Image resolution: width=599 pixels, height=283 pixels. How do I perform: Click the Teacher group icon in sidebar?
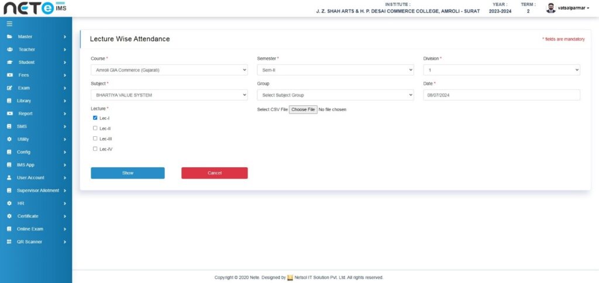click(10, 49)
